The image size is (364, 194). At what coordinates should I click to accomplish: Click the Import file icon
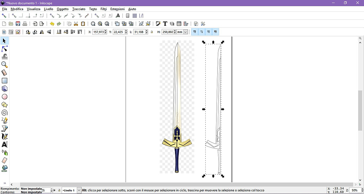coord(35,24)
